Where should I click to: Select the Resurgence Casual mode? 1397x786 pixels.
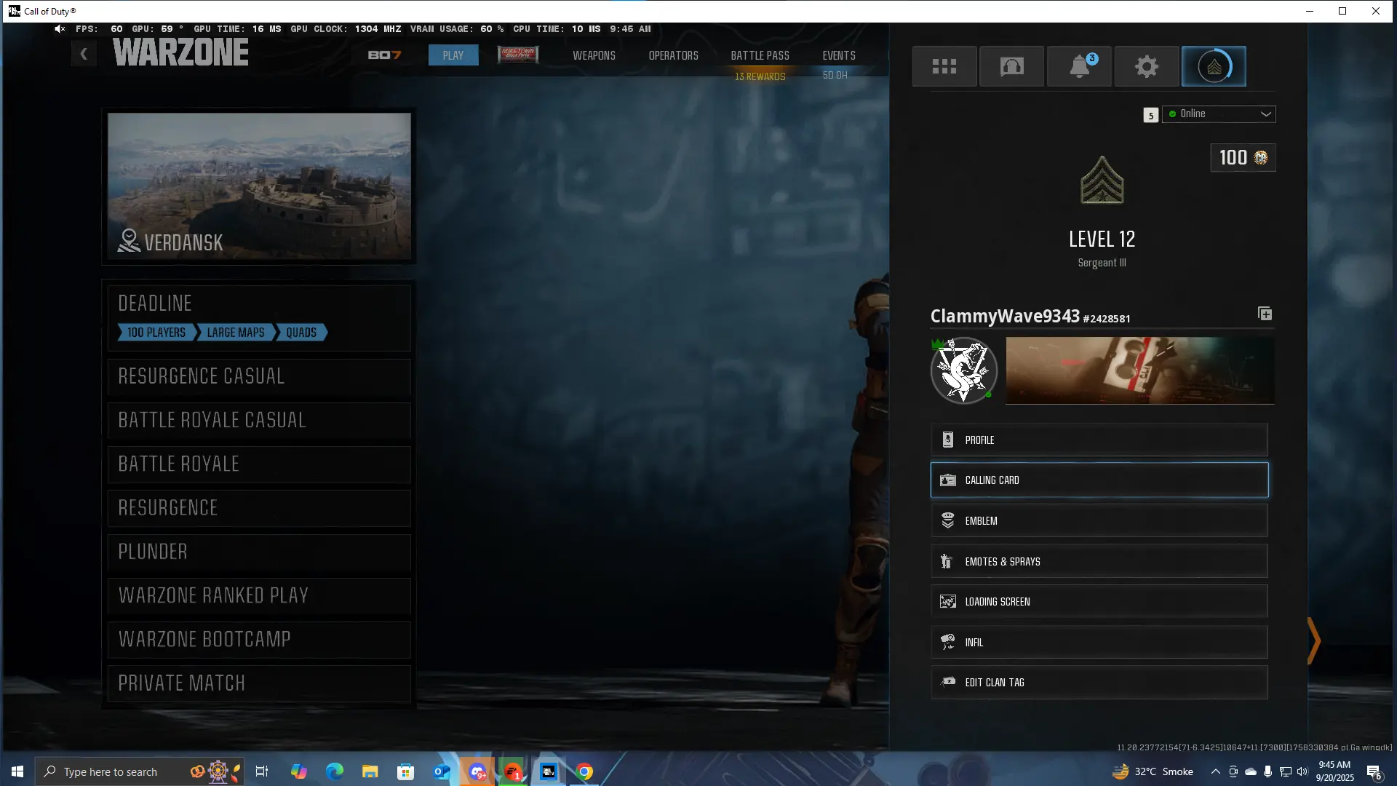point(259,376)
